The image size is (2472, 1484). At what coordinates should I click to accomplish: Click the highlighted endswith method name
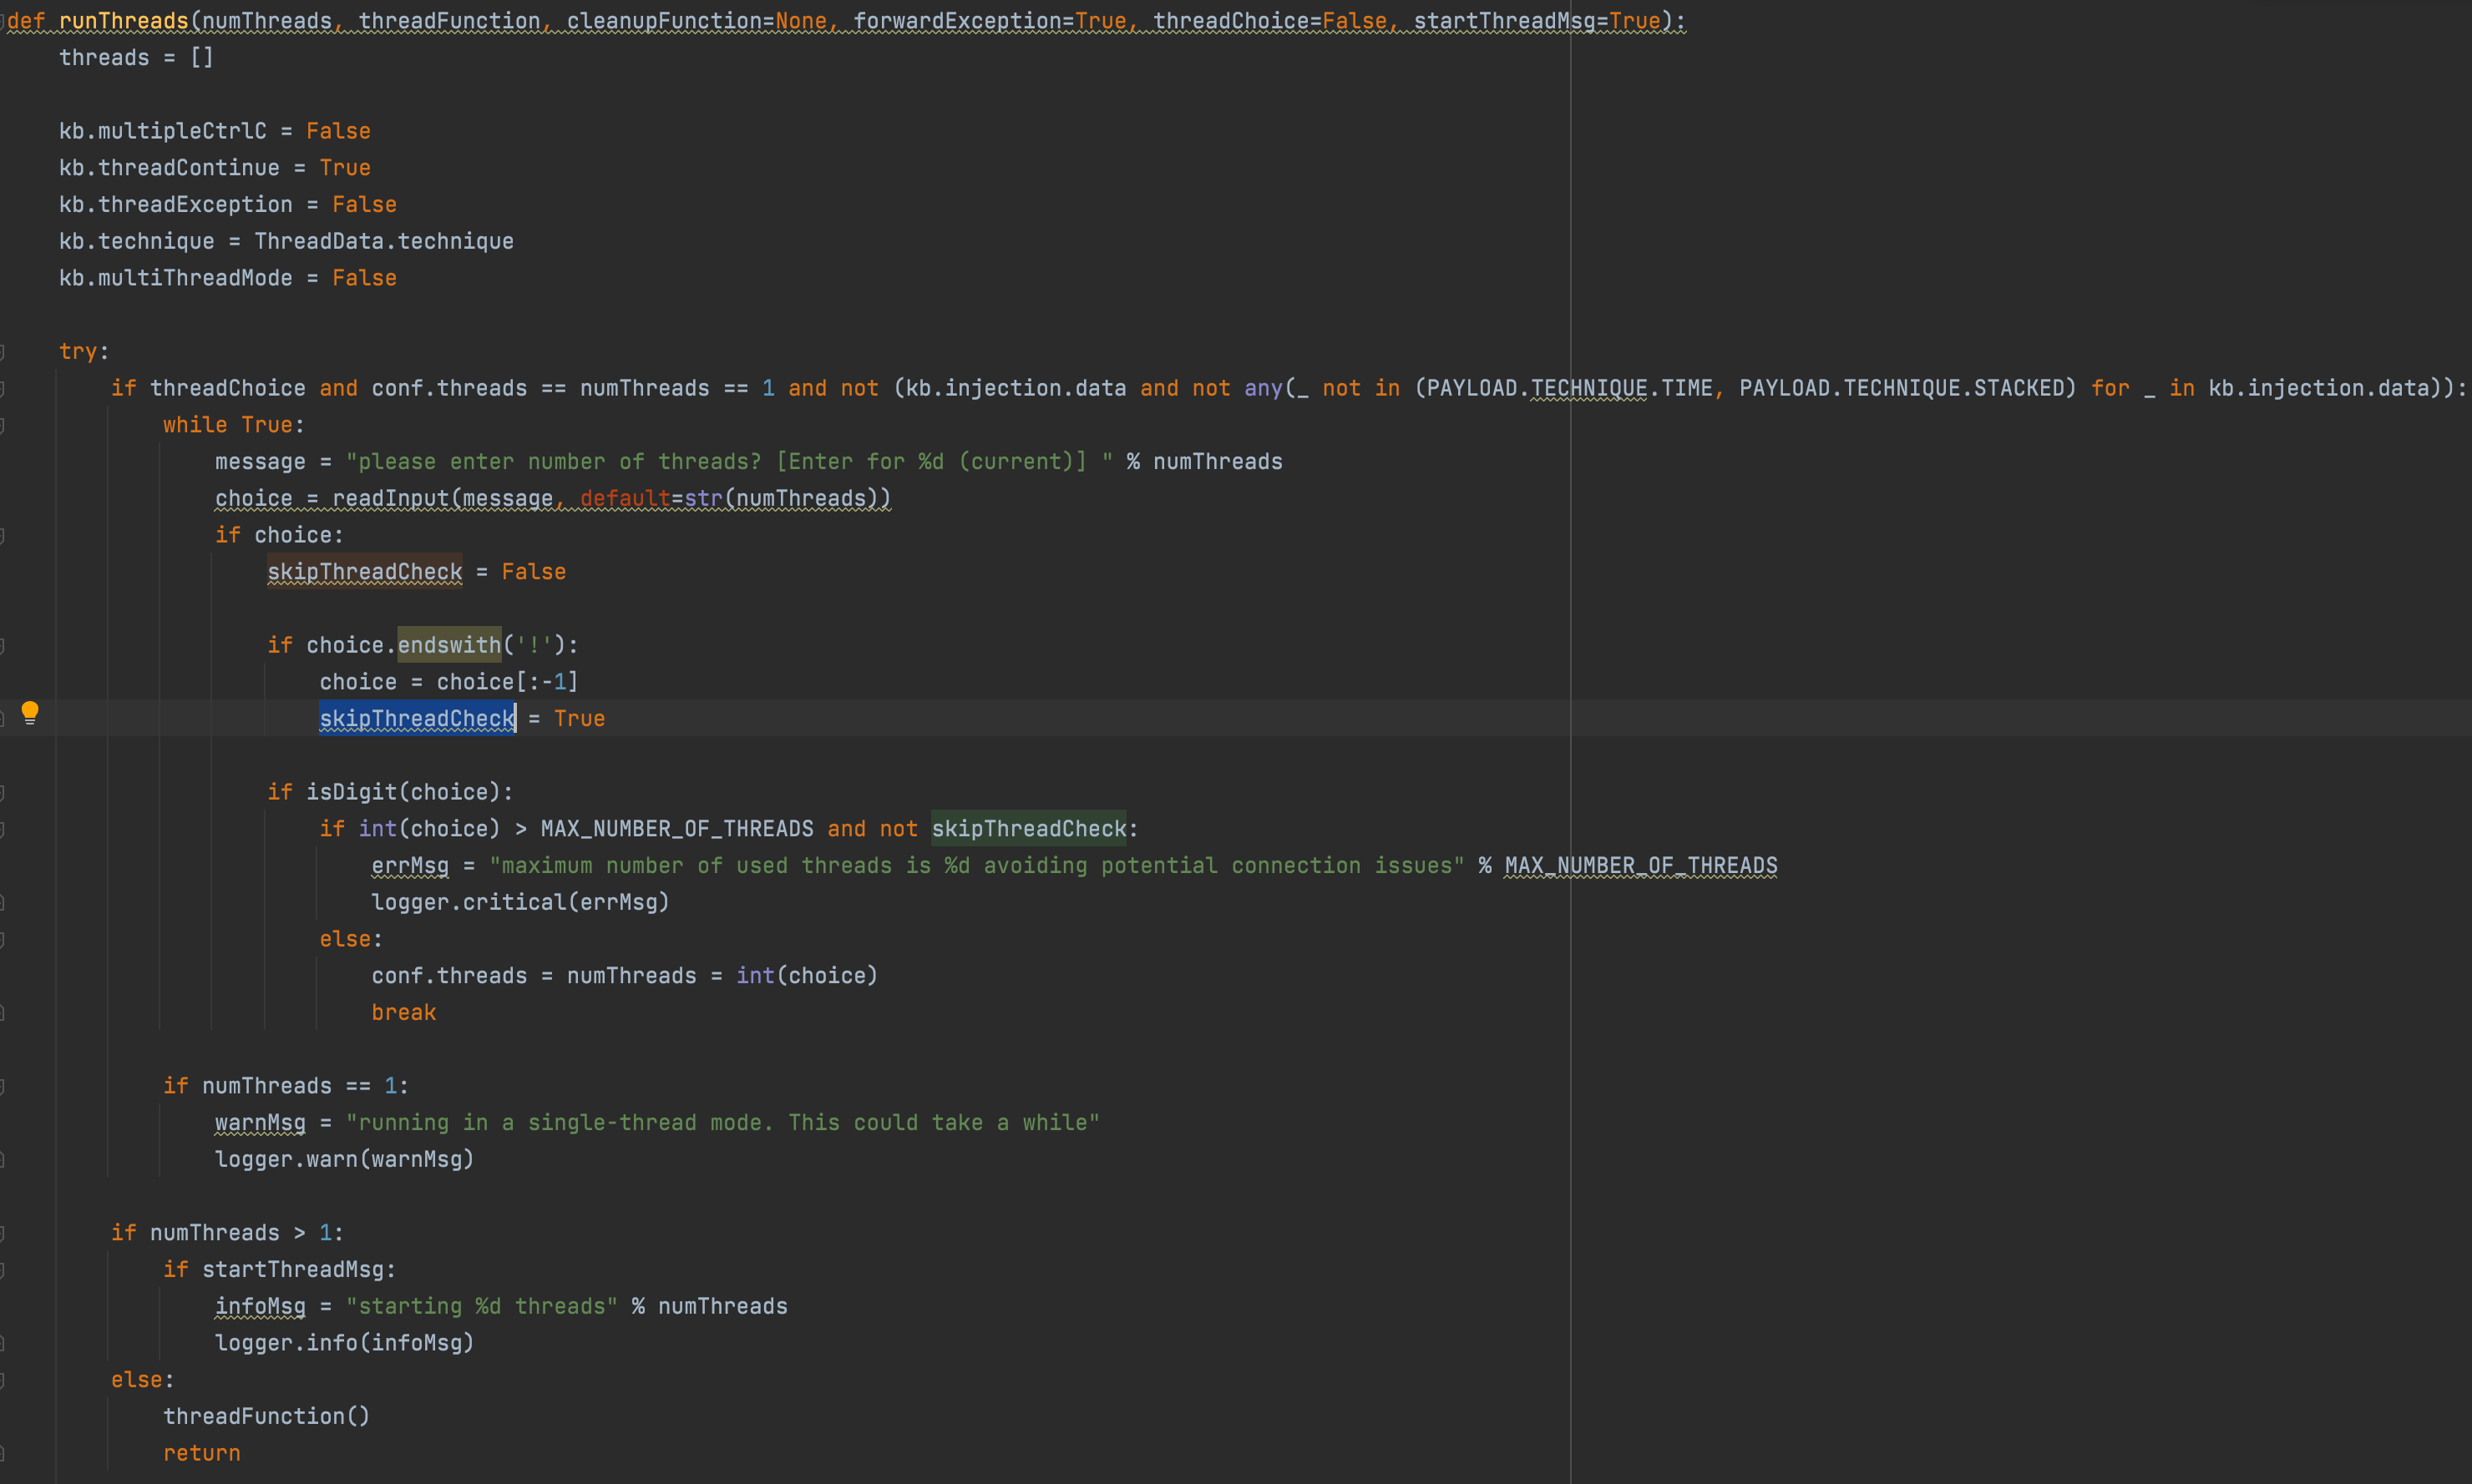point(449,645)
